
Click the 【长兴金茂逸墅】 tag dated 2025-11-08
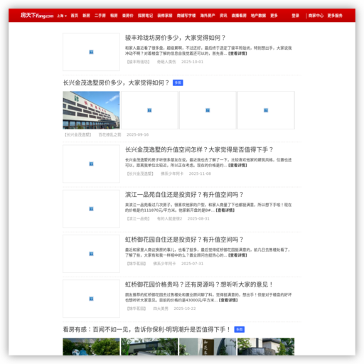140,173
